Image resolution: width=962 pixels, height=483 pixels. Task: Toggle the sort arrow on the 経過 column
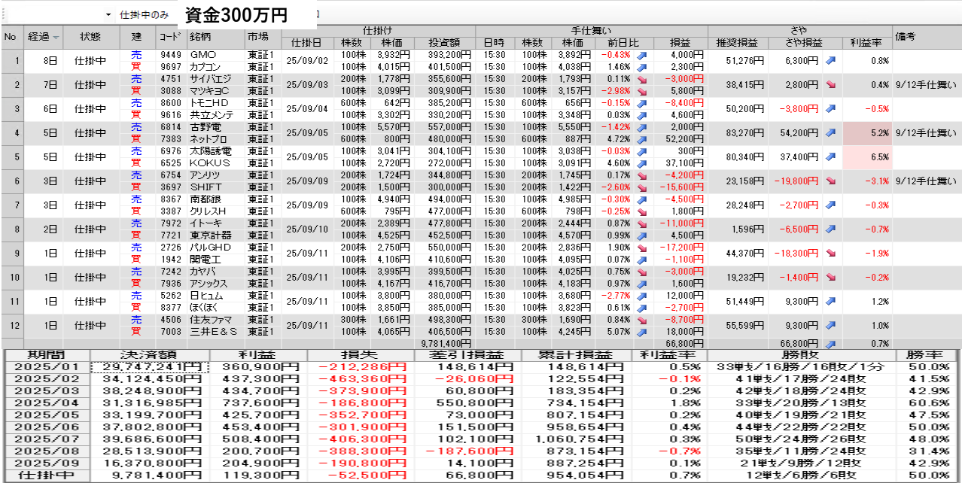click(56, 37)
